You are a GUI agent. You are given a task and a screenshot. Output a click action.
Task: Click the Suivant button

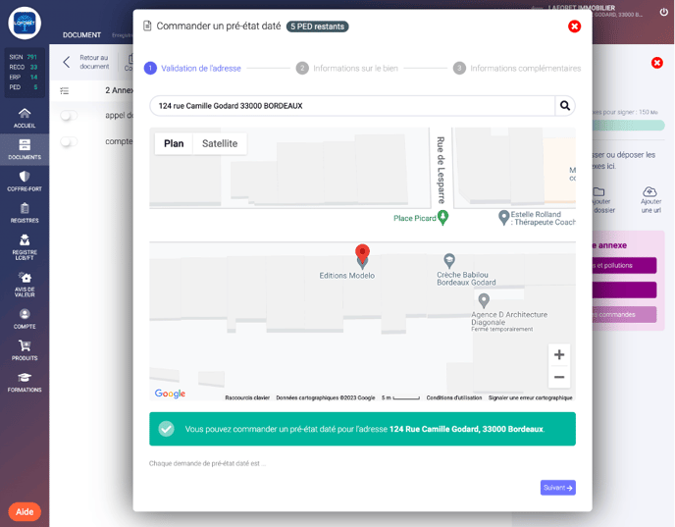[x=557, y=488]
